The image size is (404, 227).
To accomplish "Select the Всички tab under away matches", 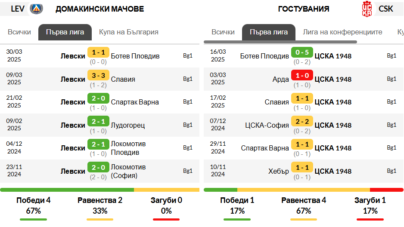I will 223,32.
